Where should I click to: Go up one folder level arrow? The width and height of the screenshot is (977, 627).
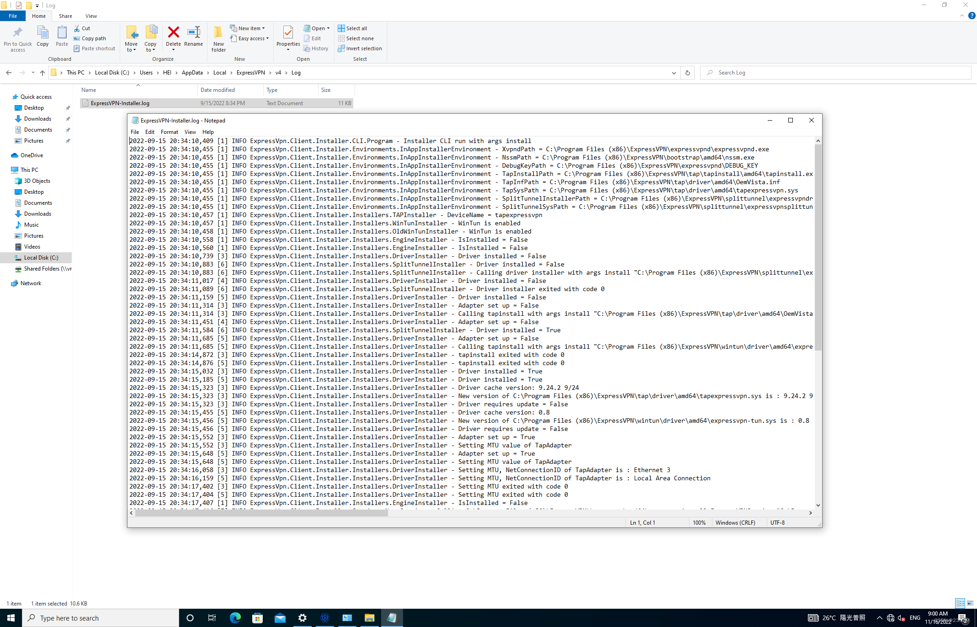click(x=42, y=73)
